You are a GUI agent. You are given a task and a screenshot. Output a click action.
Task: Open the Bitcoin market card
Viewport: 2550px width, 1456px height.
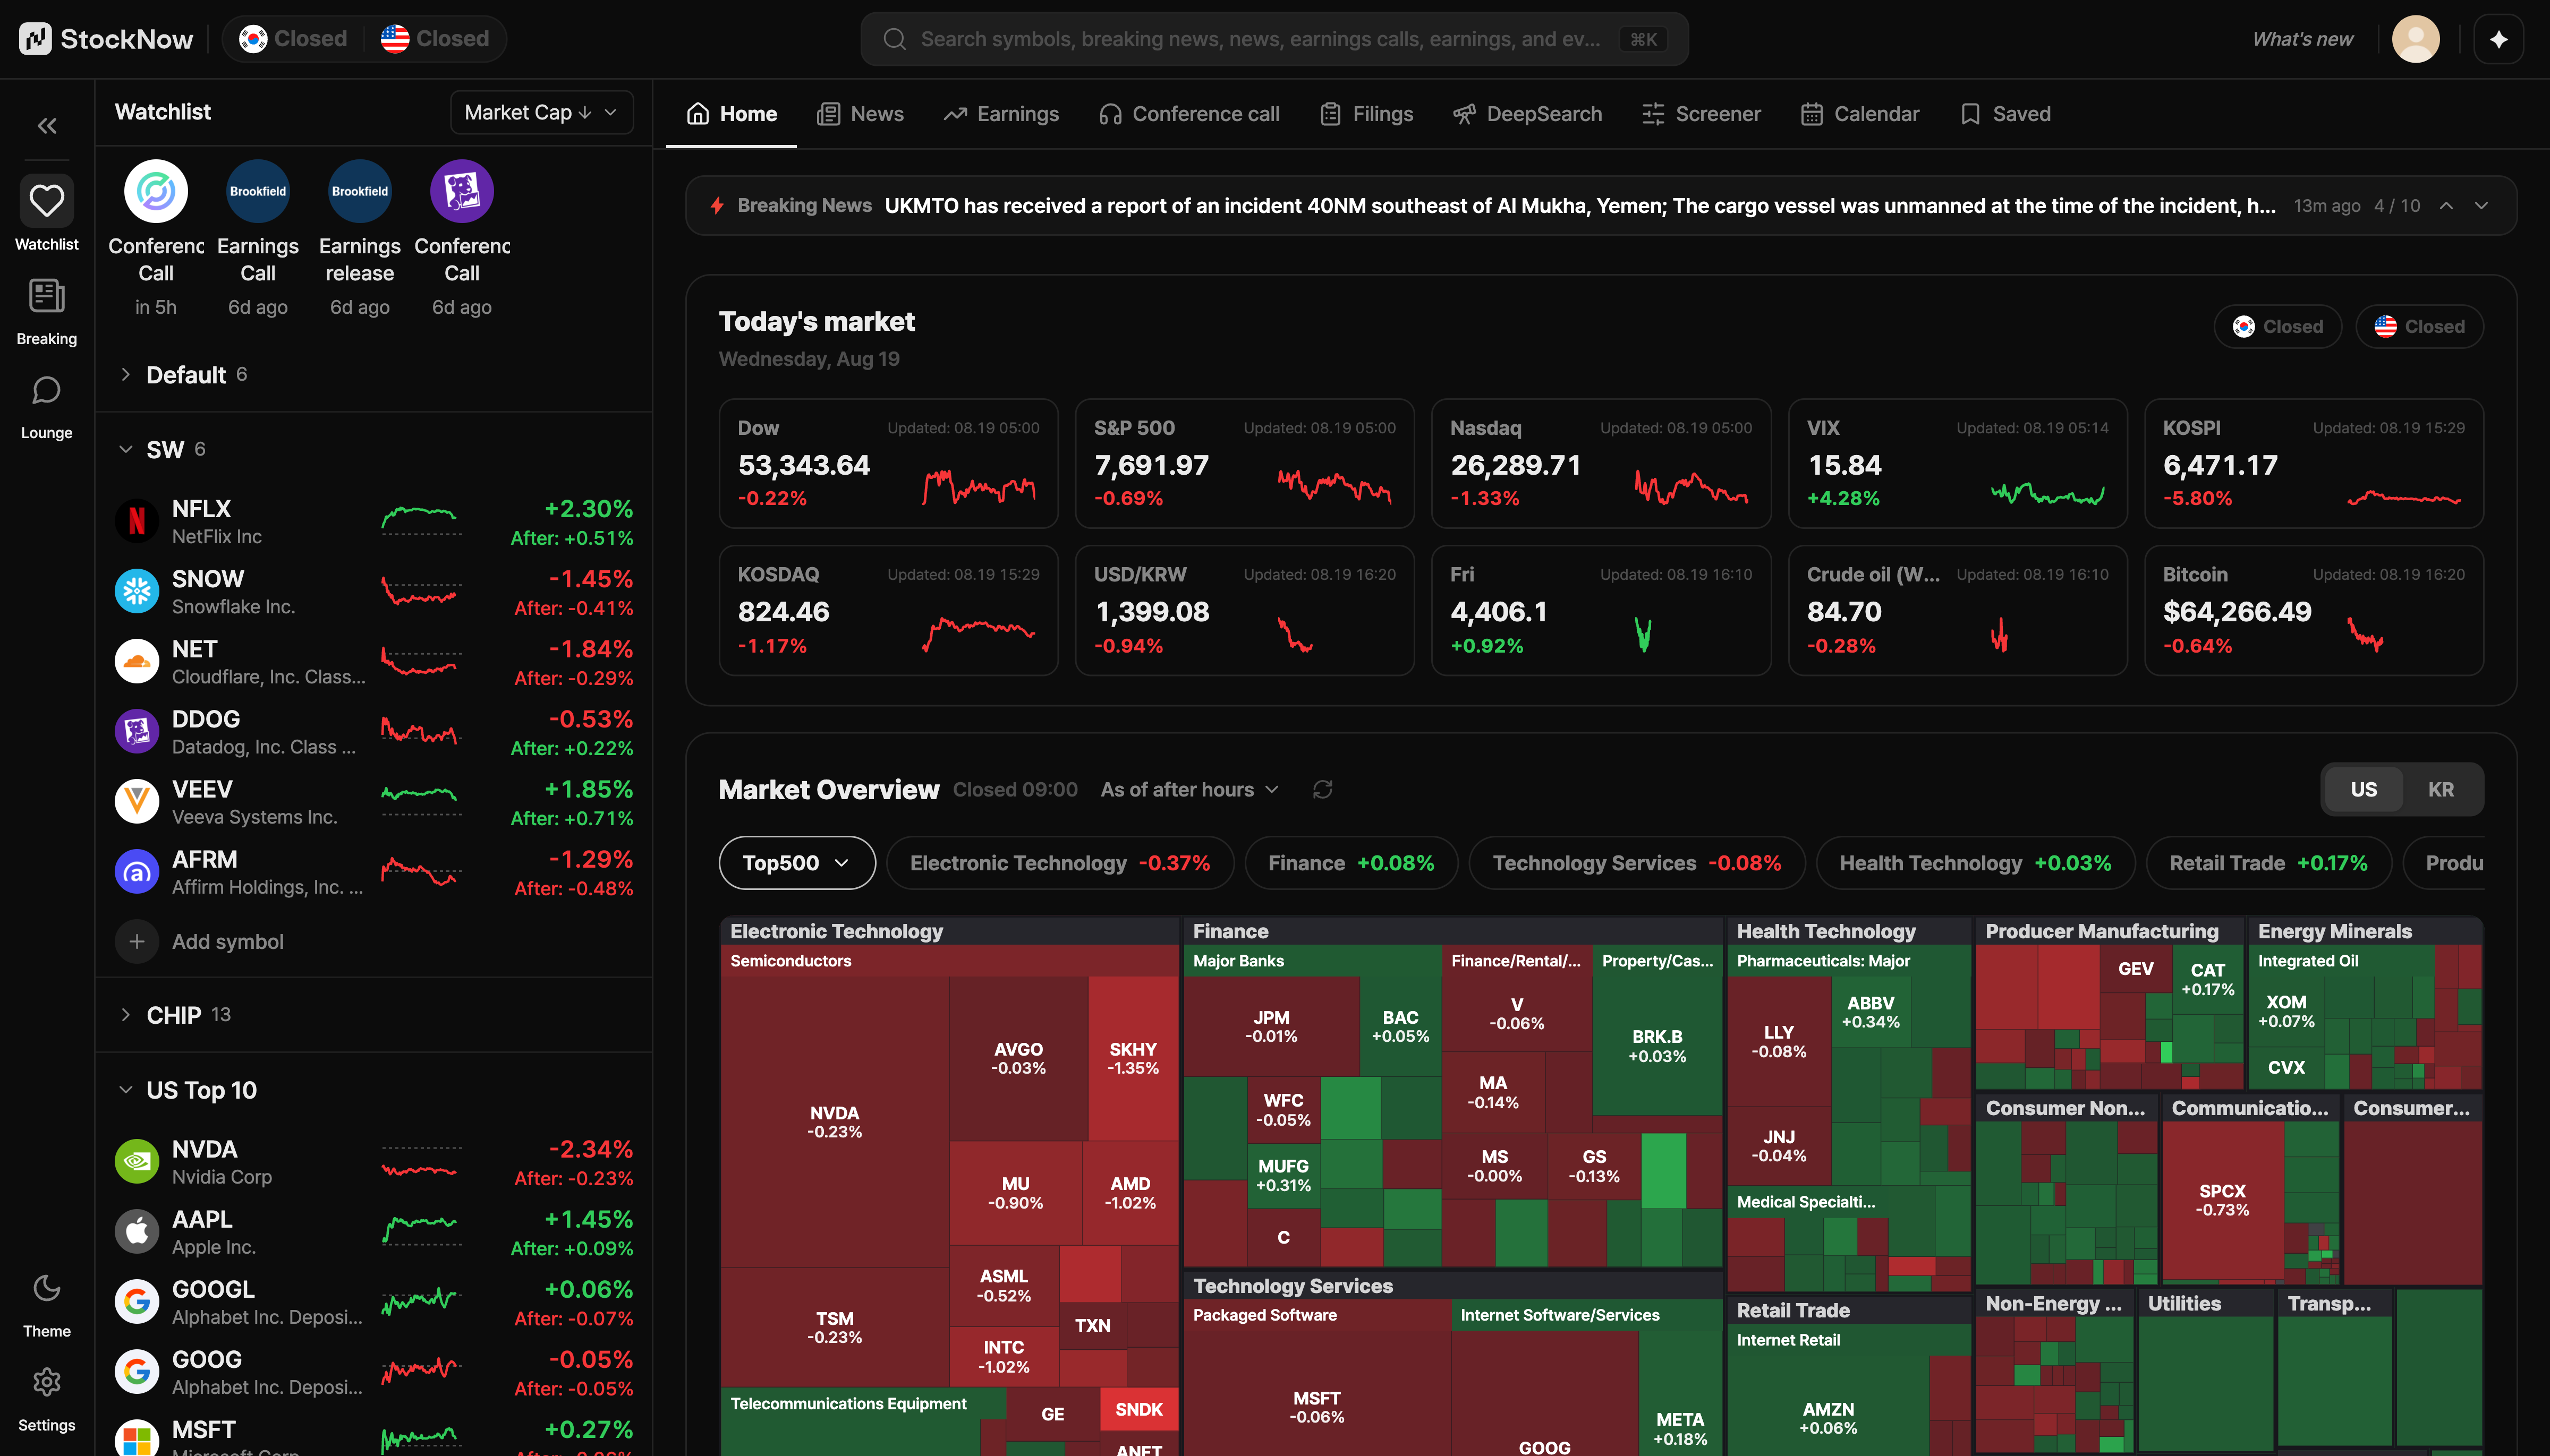pyautogui.click(x=2314, y=610)
